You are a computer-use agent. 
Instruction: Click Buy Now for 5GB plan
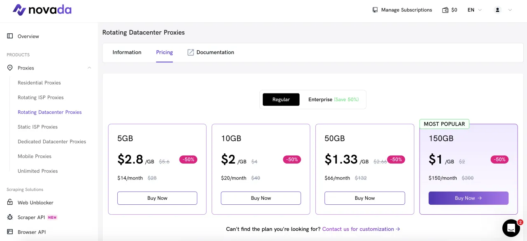pos(157,198)
